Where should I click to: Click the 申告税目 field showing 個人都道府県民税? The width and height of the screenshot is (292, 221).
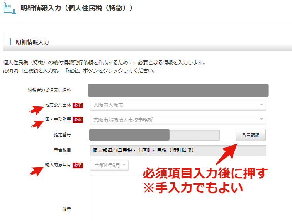click(x=178, y=151)
